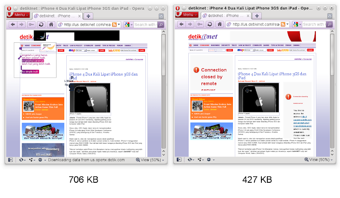Open closed tabs trash in left Opera window
Screen dimensions: 340x198
(161, 16)
